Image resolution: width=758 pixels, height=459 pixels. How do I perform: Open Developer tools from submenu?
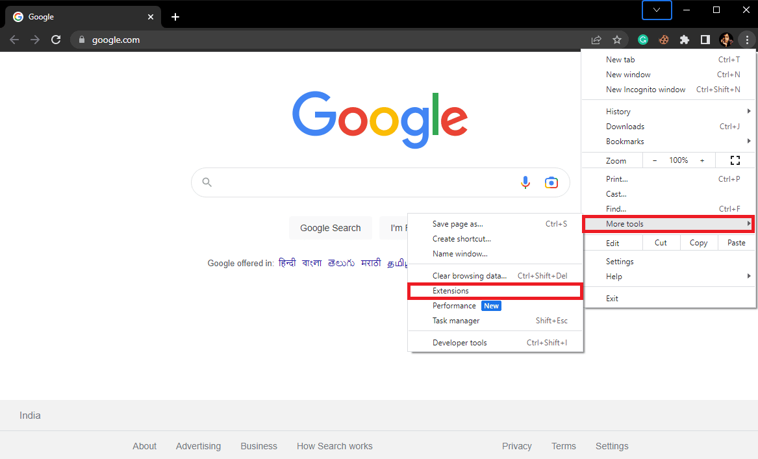click(496, 343)
